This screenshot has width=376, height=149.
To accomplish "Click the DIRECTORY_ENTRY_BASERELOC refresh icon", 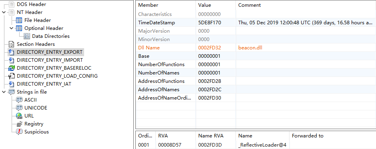I will [12, 68].
